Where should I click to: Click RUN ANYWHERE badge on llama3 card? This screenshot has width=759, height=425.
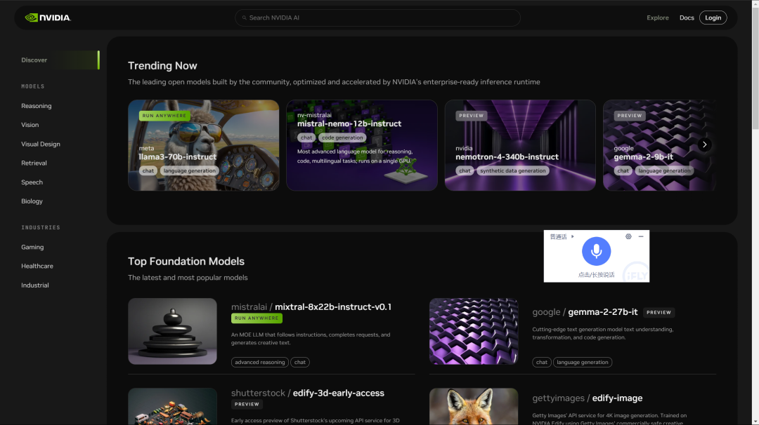point(164,116)
